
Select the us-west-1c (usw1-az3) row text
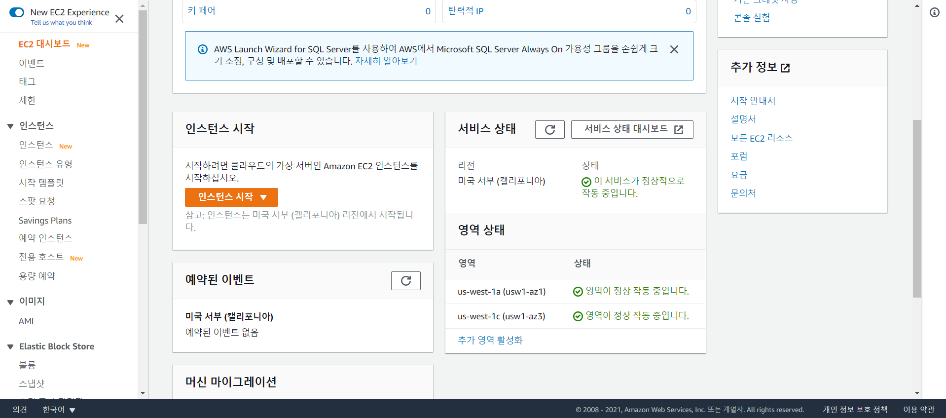[502, 316]
